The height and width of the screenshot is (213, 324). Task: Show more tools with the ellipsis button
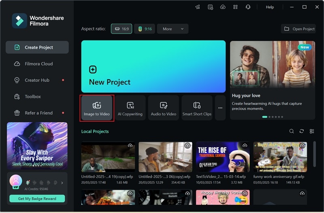tap(220, 108)
